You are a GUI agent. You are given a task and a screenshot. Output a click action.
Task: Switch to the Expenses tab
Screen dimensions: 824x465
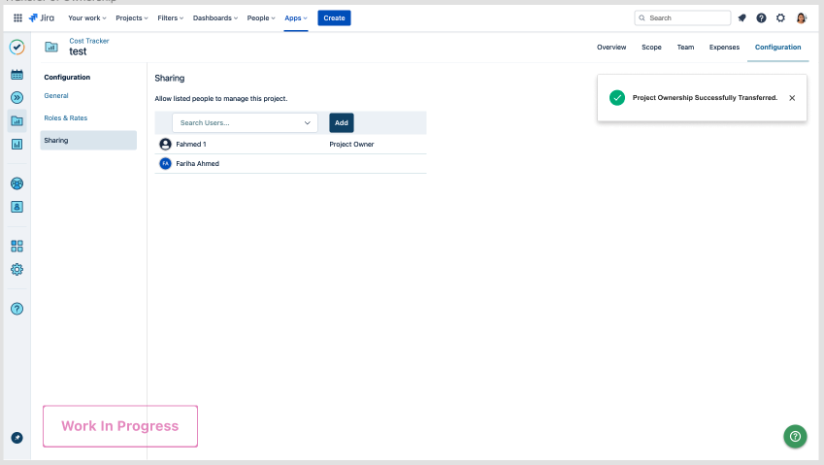(x=724, y=47)
